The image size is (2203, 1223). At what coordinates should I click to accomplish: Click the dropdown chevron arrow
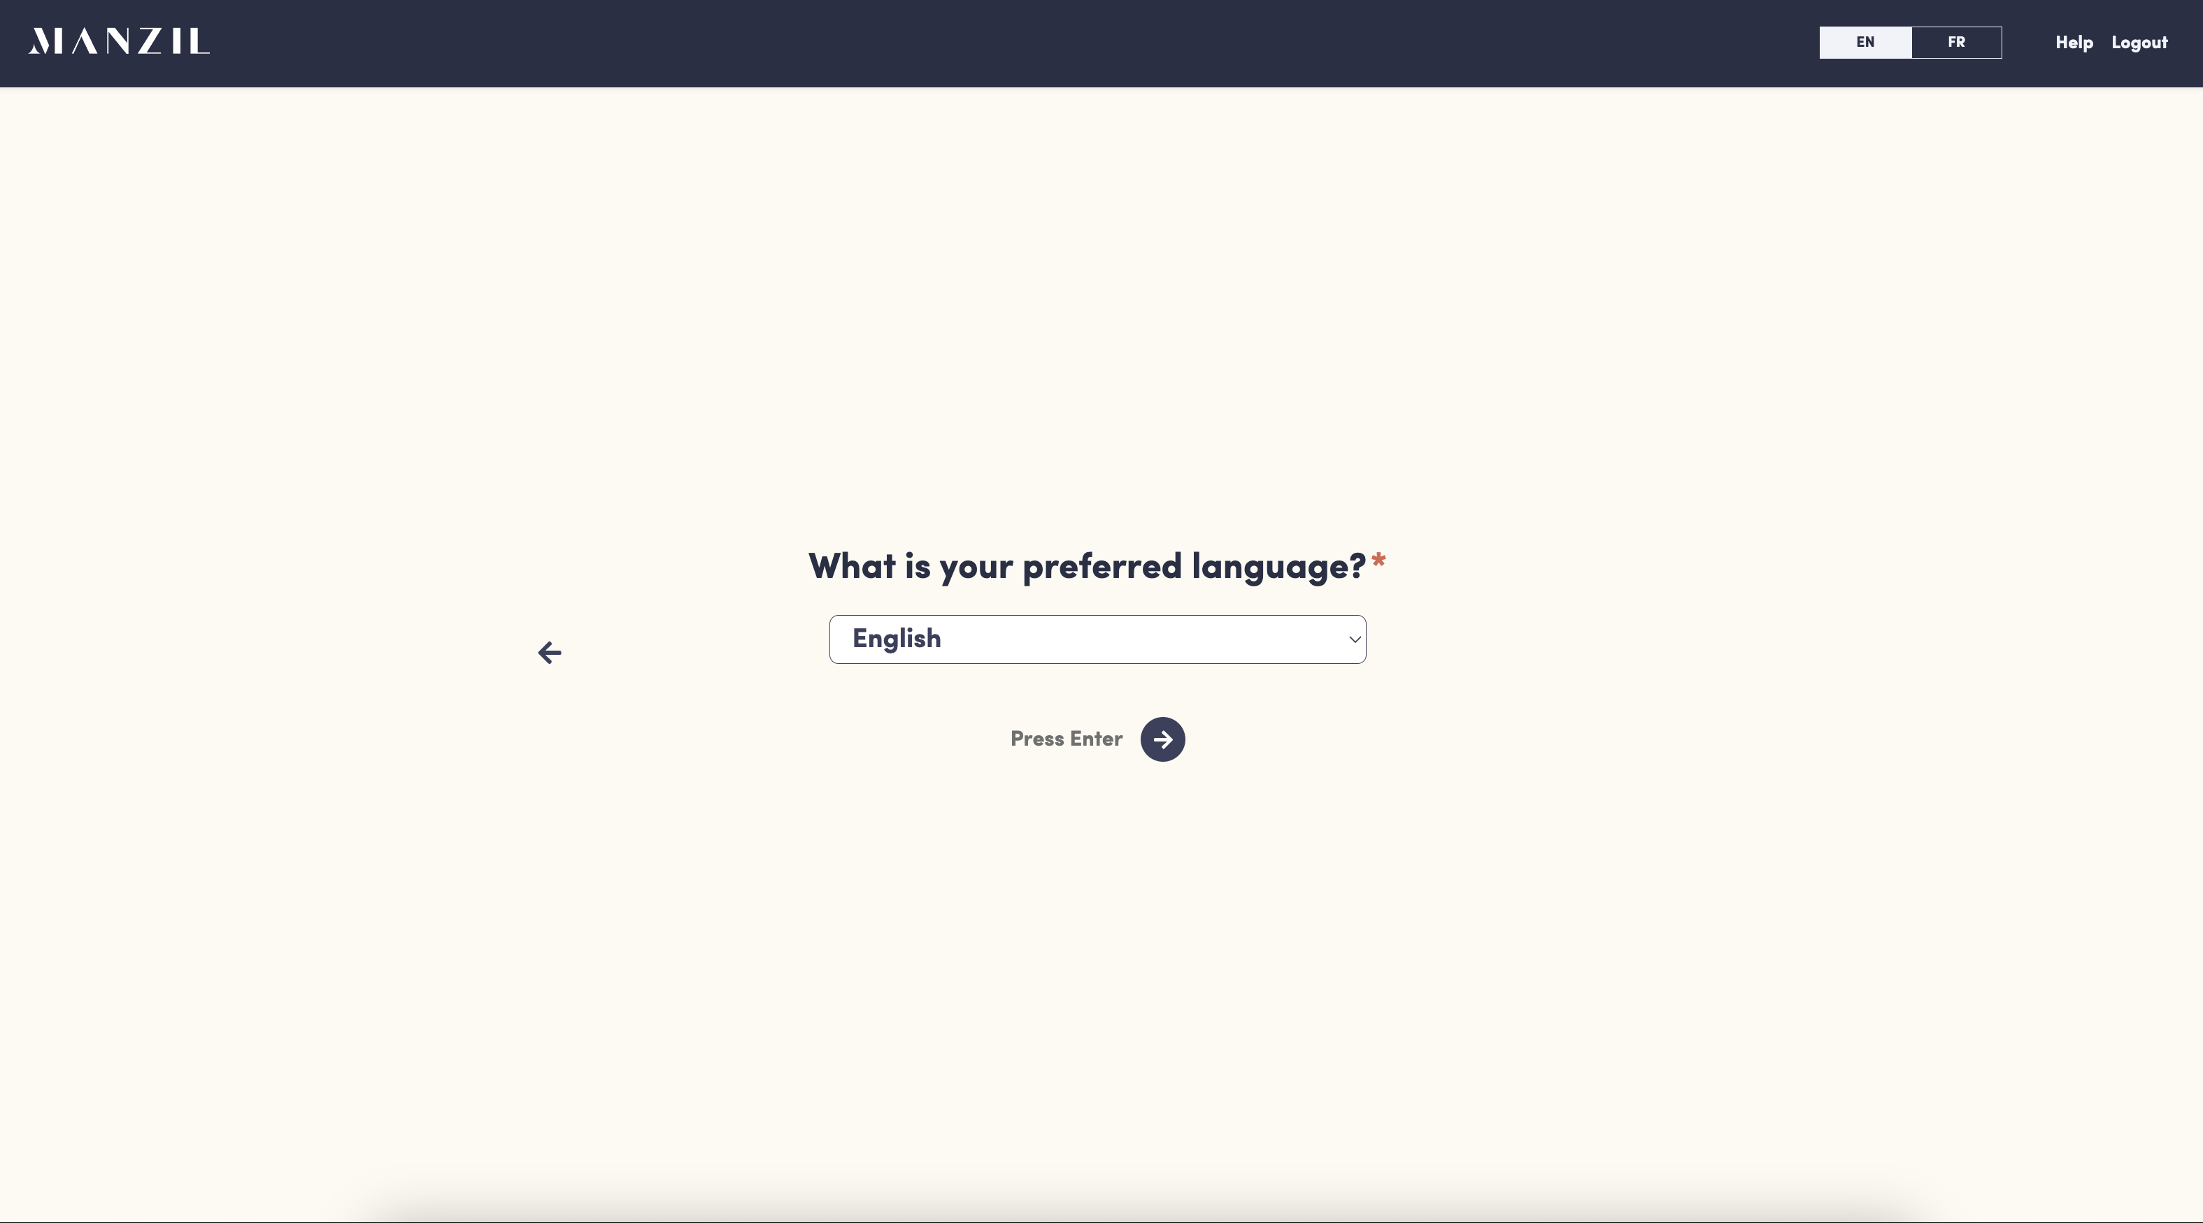(1354, 639)
